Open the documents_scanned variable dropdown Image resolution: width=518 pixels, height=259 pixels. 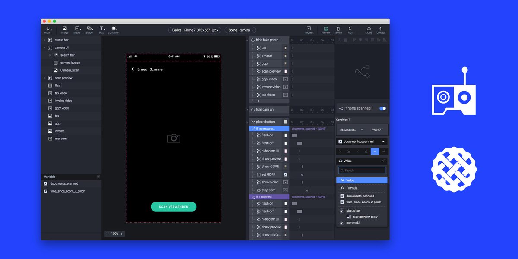[362, 141]
